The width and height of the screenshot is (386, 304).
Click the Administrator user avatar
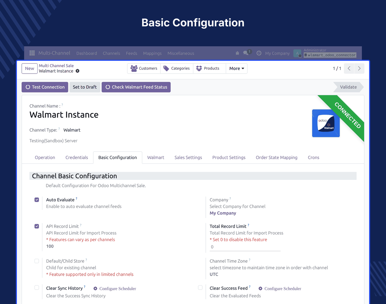click(x=297, y=53)
